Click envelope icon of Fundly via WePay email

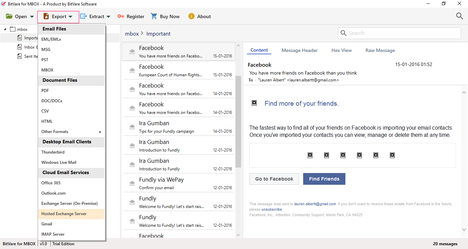pos(132,183)
